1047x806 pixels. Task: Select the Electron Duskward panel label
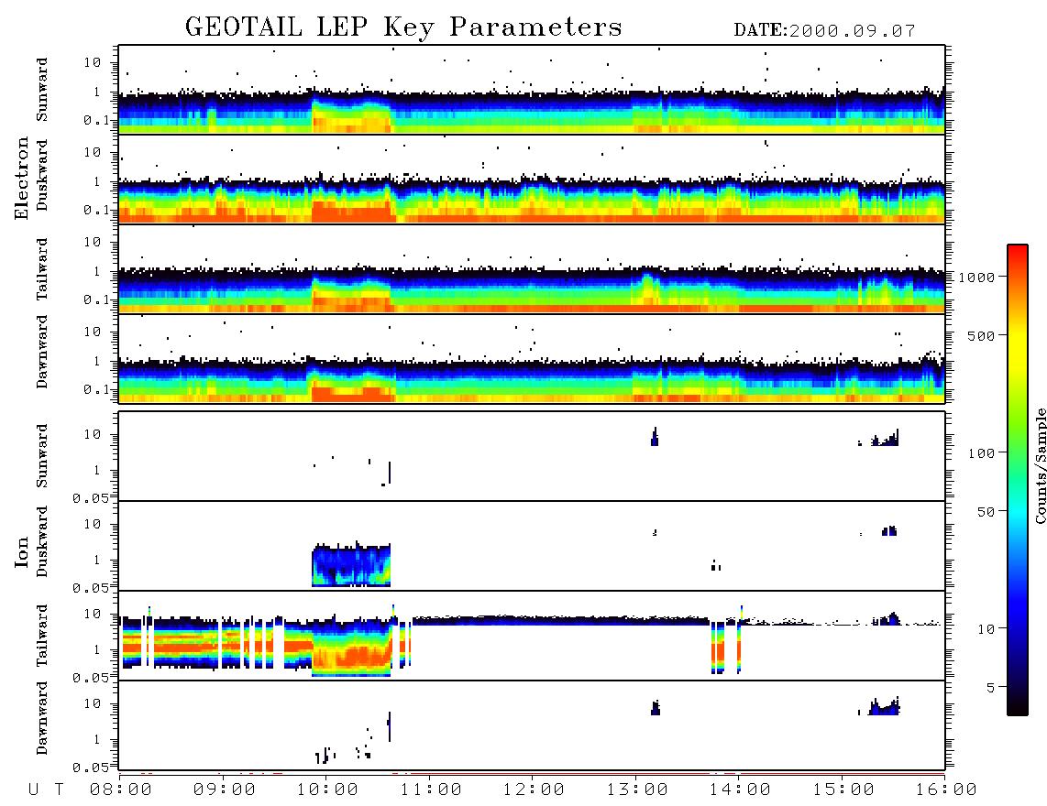click(42, 176)
